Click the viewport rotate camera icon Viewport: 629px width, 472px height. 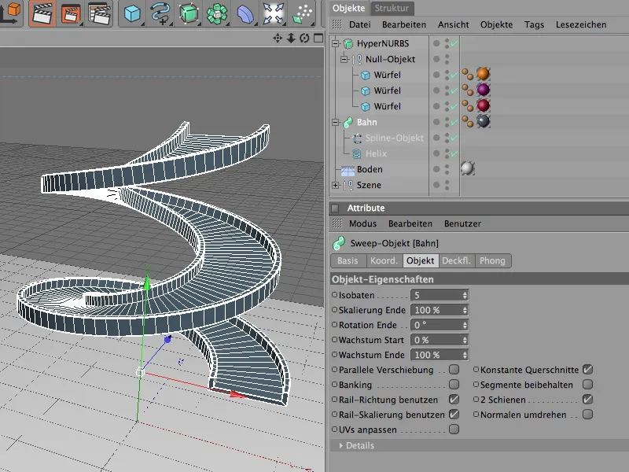click(304, 38)
